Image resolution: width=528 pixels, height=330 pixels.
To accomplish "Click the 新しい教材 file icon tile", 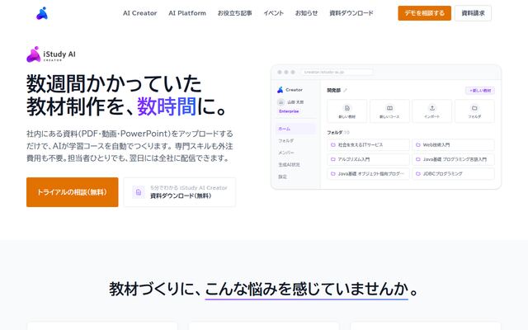I will click(x=346, y=111).
